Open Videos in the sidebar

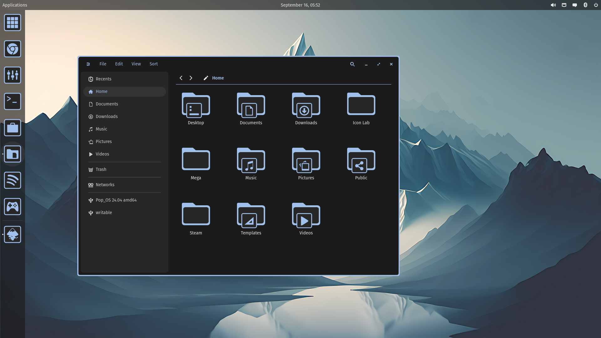(125, 154)
